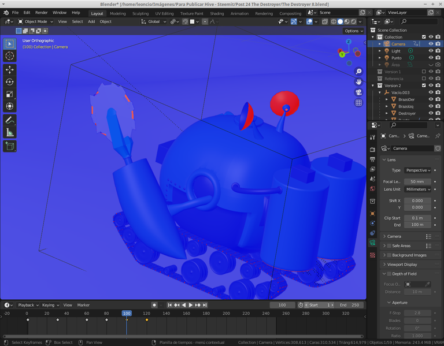The width and height of the screenshot is (444, 346).
Task: Enable the Referencia collection checkbox
Action: pyautogui.click(x=424, y=79)
